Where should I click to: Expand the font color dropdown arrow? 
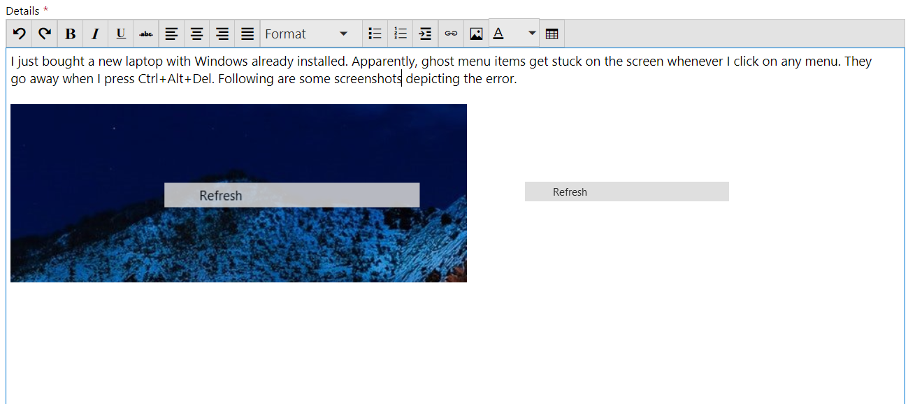[x=532, y=34]
